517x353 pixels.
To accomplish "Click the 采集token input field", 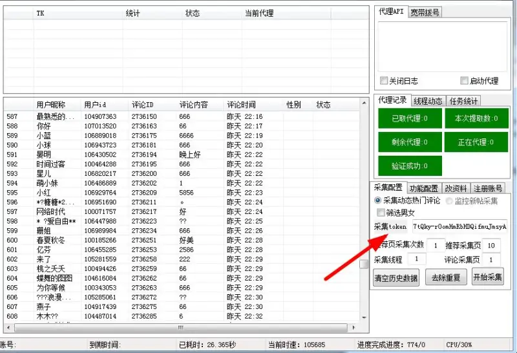I will tap(459, 227).
